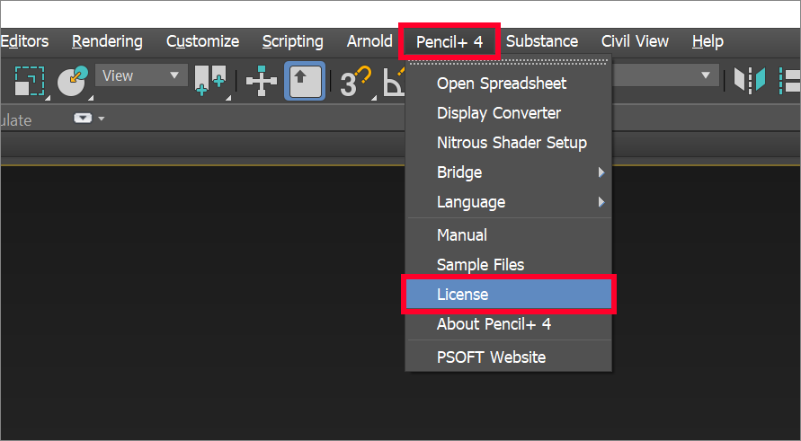Select Display Converter menu entry
Image resolution: width=801 pixels, height=441 pixels.
[x=509, y=113]
